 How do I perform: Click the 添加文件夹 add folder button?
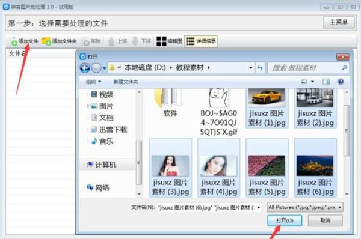click(x=59, y=41)
